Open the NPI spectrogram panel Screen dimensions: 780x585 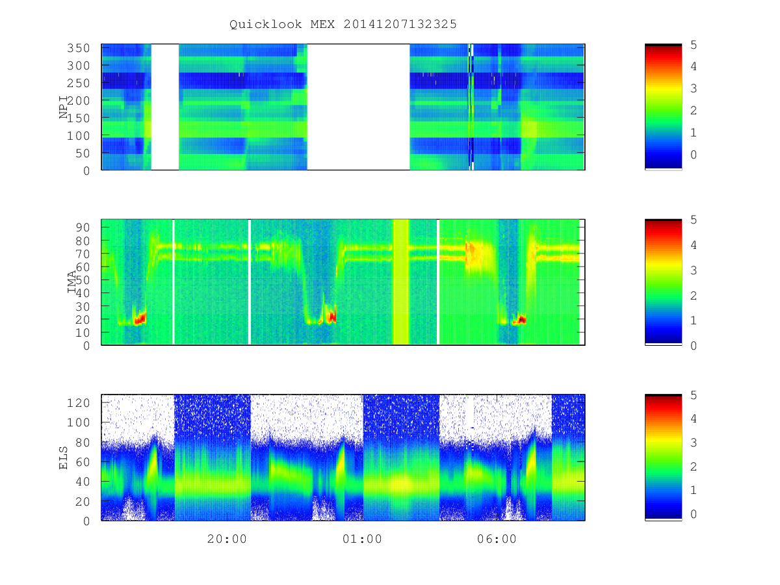click(343, 107)
